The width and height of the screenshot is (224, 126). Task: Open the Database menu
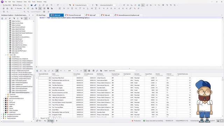20,2
